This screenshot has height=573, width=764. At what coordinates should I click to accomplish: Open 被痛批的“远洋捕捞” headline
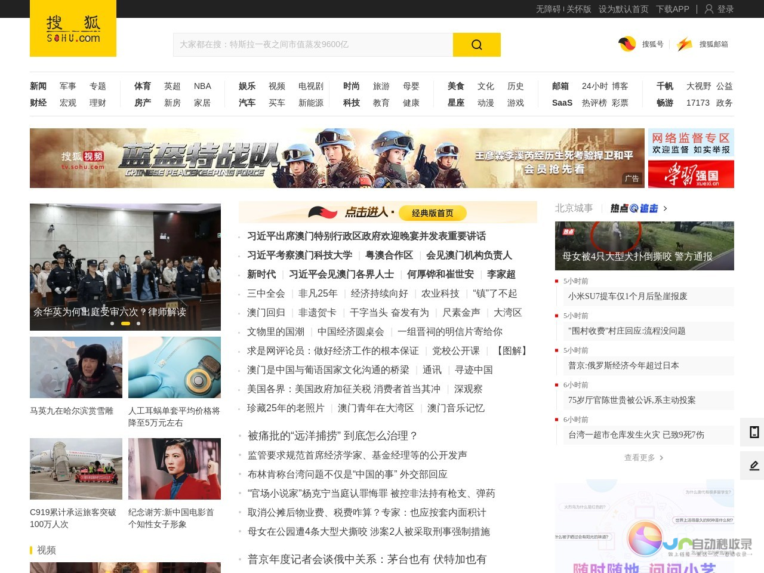tap(333, 436)
